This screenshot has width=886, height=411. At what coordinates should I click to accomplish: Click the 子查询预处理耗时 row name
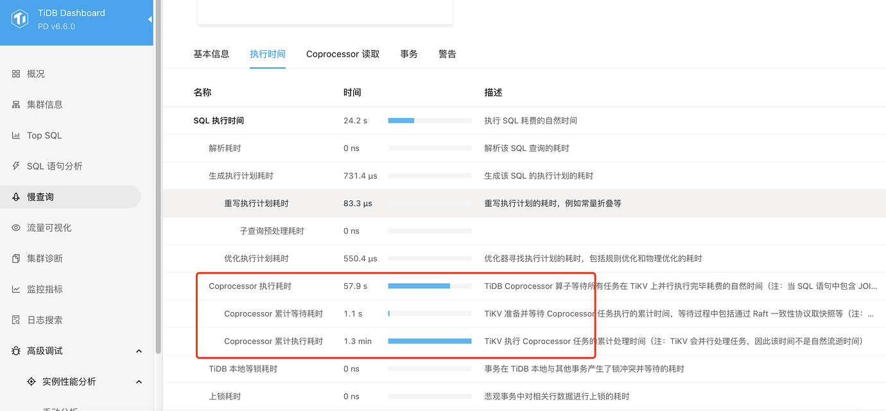coord(272,231)
